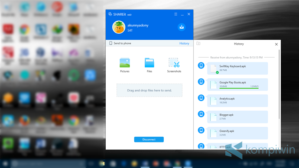Click the Analytics.apk file icon

coord(213,101)
